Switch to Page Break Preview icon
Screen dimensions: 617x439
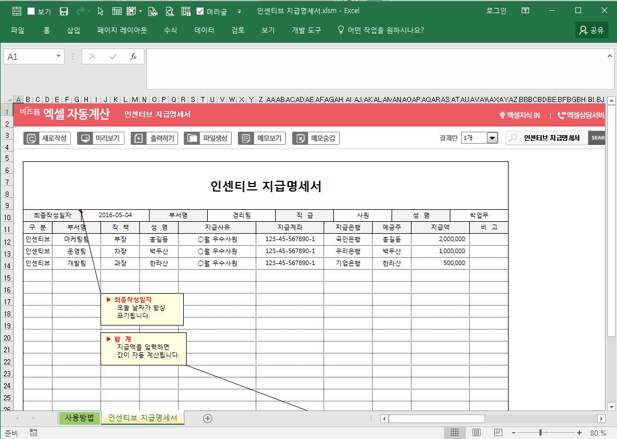coord(498,432)
